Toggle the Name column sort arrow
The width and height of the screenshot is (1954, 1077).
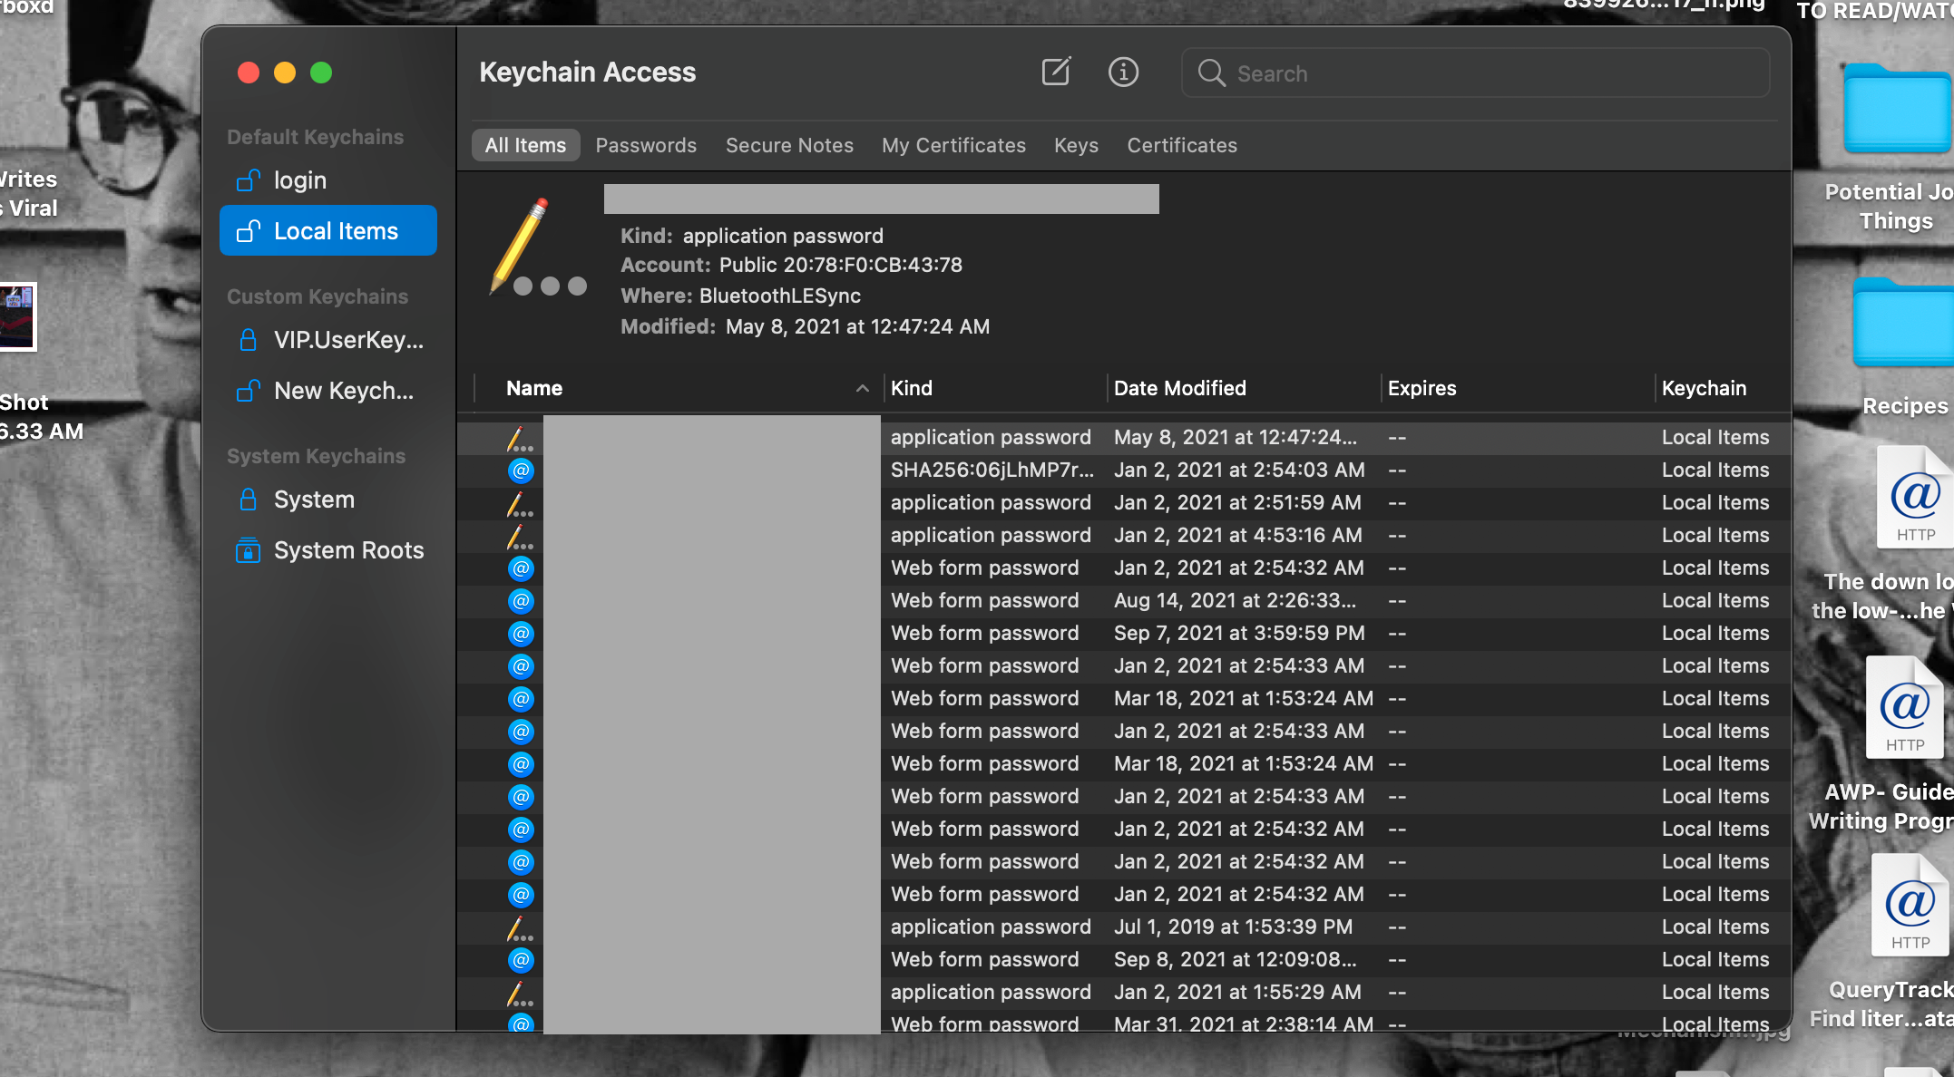pos(862,388)
